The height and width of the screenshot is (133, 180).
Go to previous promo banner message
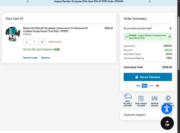pyautogui.click(x=28, y=1)
